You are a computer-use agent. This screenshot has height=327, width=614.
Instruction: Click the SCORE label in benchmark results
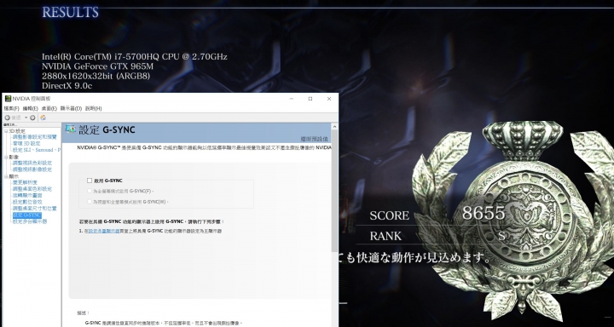click(x=389, y=215)
